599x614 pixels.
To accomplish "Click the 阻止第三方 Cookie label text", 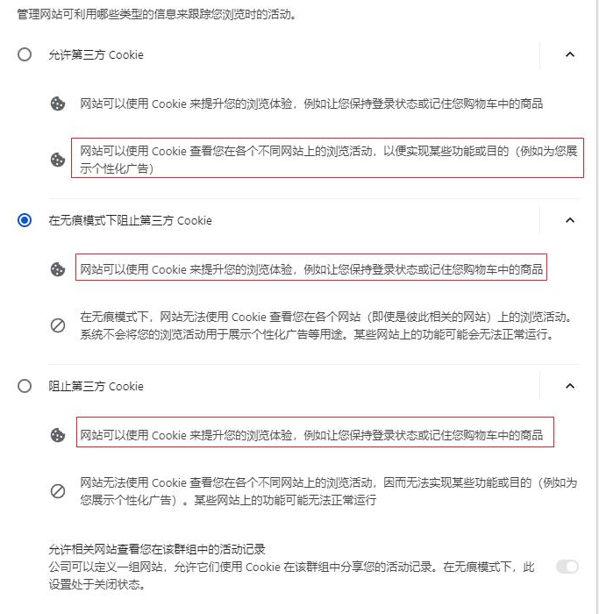I will click(96, 387).
